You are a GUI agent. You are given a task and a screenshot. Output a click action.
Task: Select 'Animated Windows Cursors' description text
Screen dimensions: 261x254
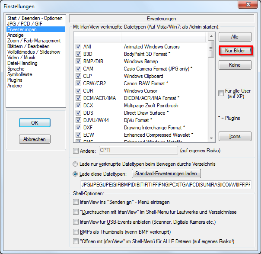click(152, 47)
